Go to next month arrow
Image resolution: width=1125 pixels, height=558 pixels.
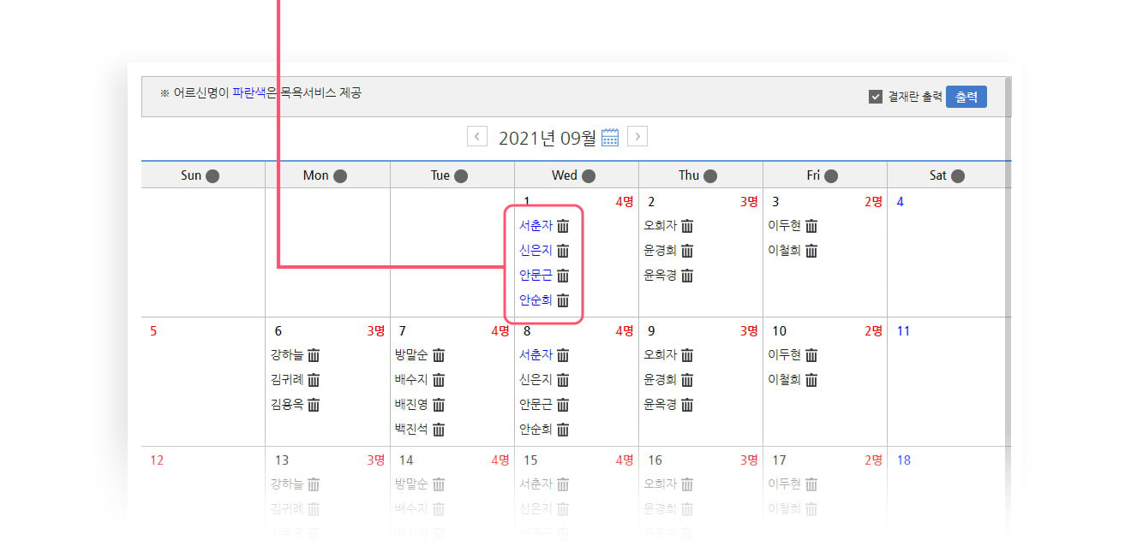[x=637, y=137]
